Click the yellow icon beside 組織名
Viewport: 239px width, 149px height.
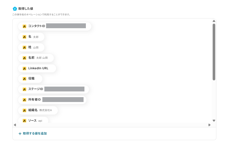[25, 110]
